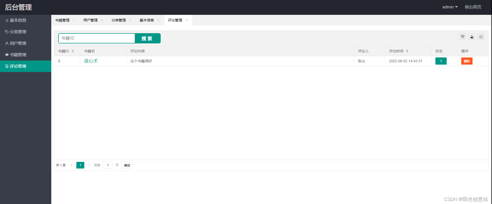Select 评论管理 in the sidebar

coord(26,66)
